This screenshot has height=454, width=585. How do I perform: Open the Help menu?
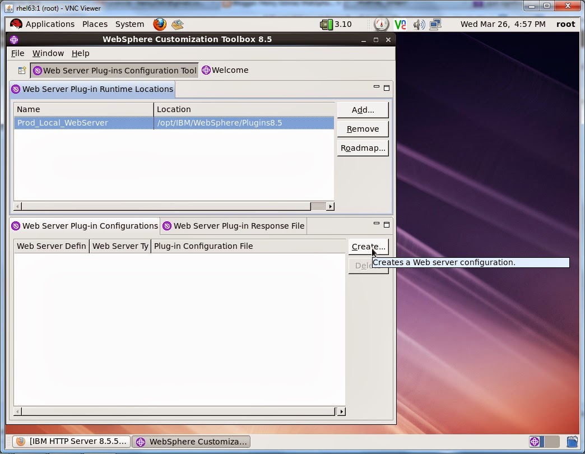[x=81, y=53]
